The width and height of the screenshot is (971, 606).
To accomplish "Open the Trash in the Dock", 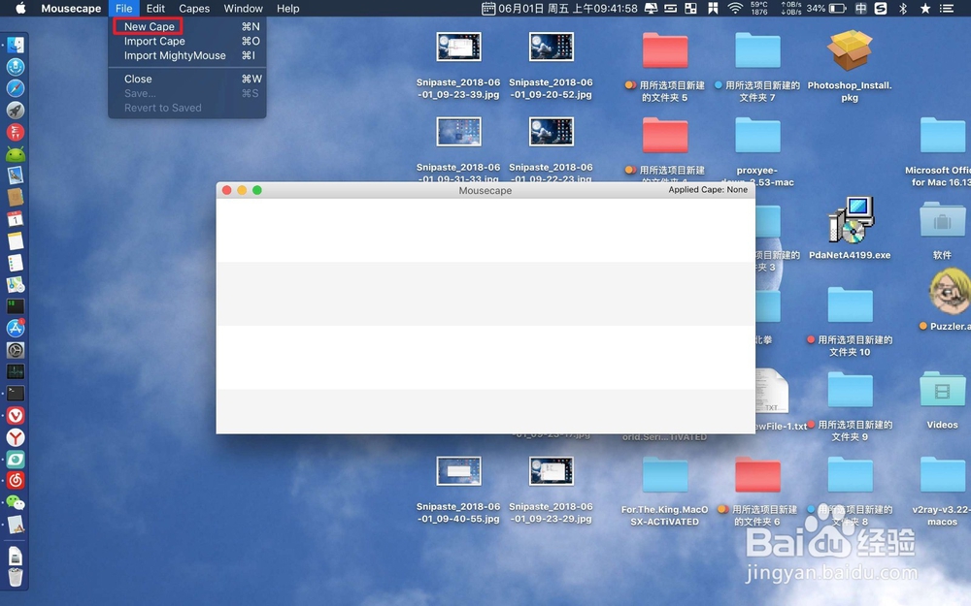I will point(16,577).
